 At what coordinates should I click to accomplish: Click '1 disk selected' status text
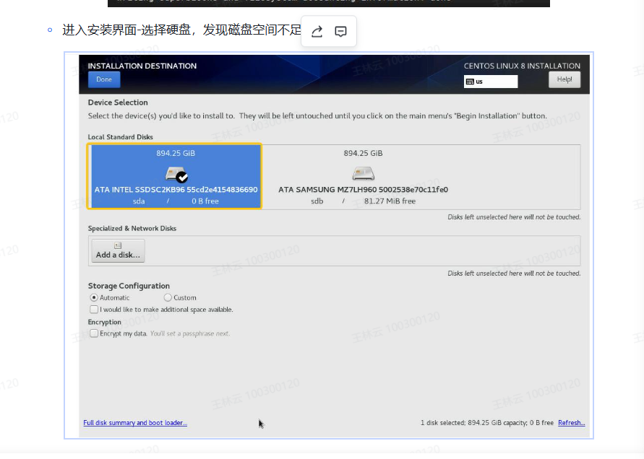tap(486, 422)
